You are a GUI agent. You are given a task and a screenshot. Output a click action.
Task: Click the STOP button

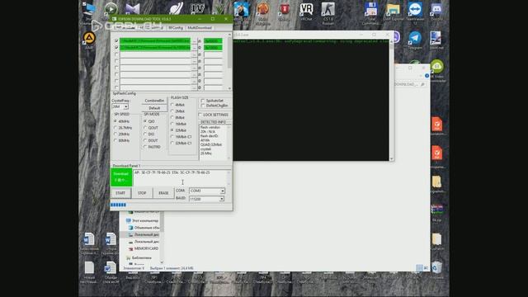(x=142, y=193)
